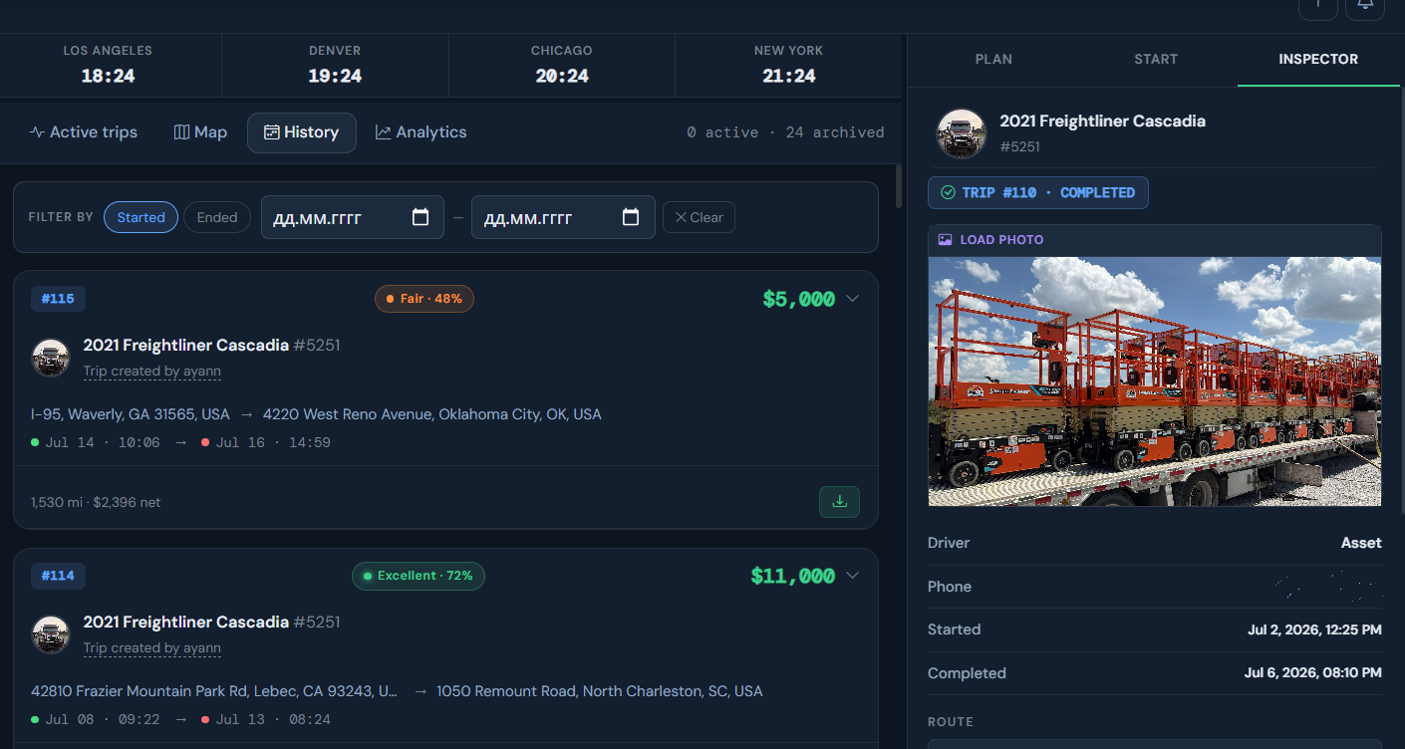The image size is (1405, 749).
Task: Clear the date filter
Action: [x=699, y=217]
